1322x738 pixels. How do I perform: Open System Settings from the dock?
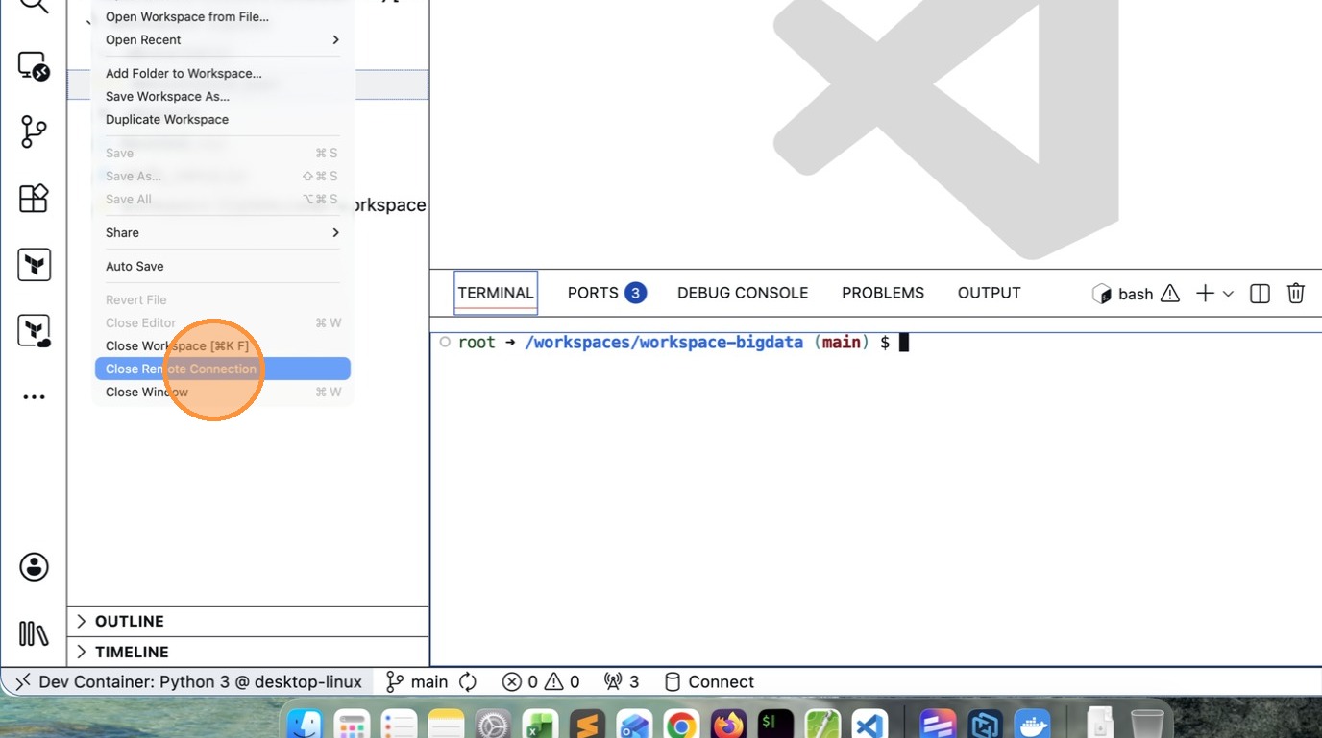point(493,725)
